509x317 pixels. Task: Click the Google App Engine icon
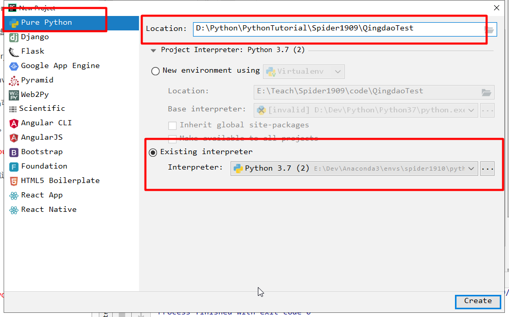(13, 66)
